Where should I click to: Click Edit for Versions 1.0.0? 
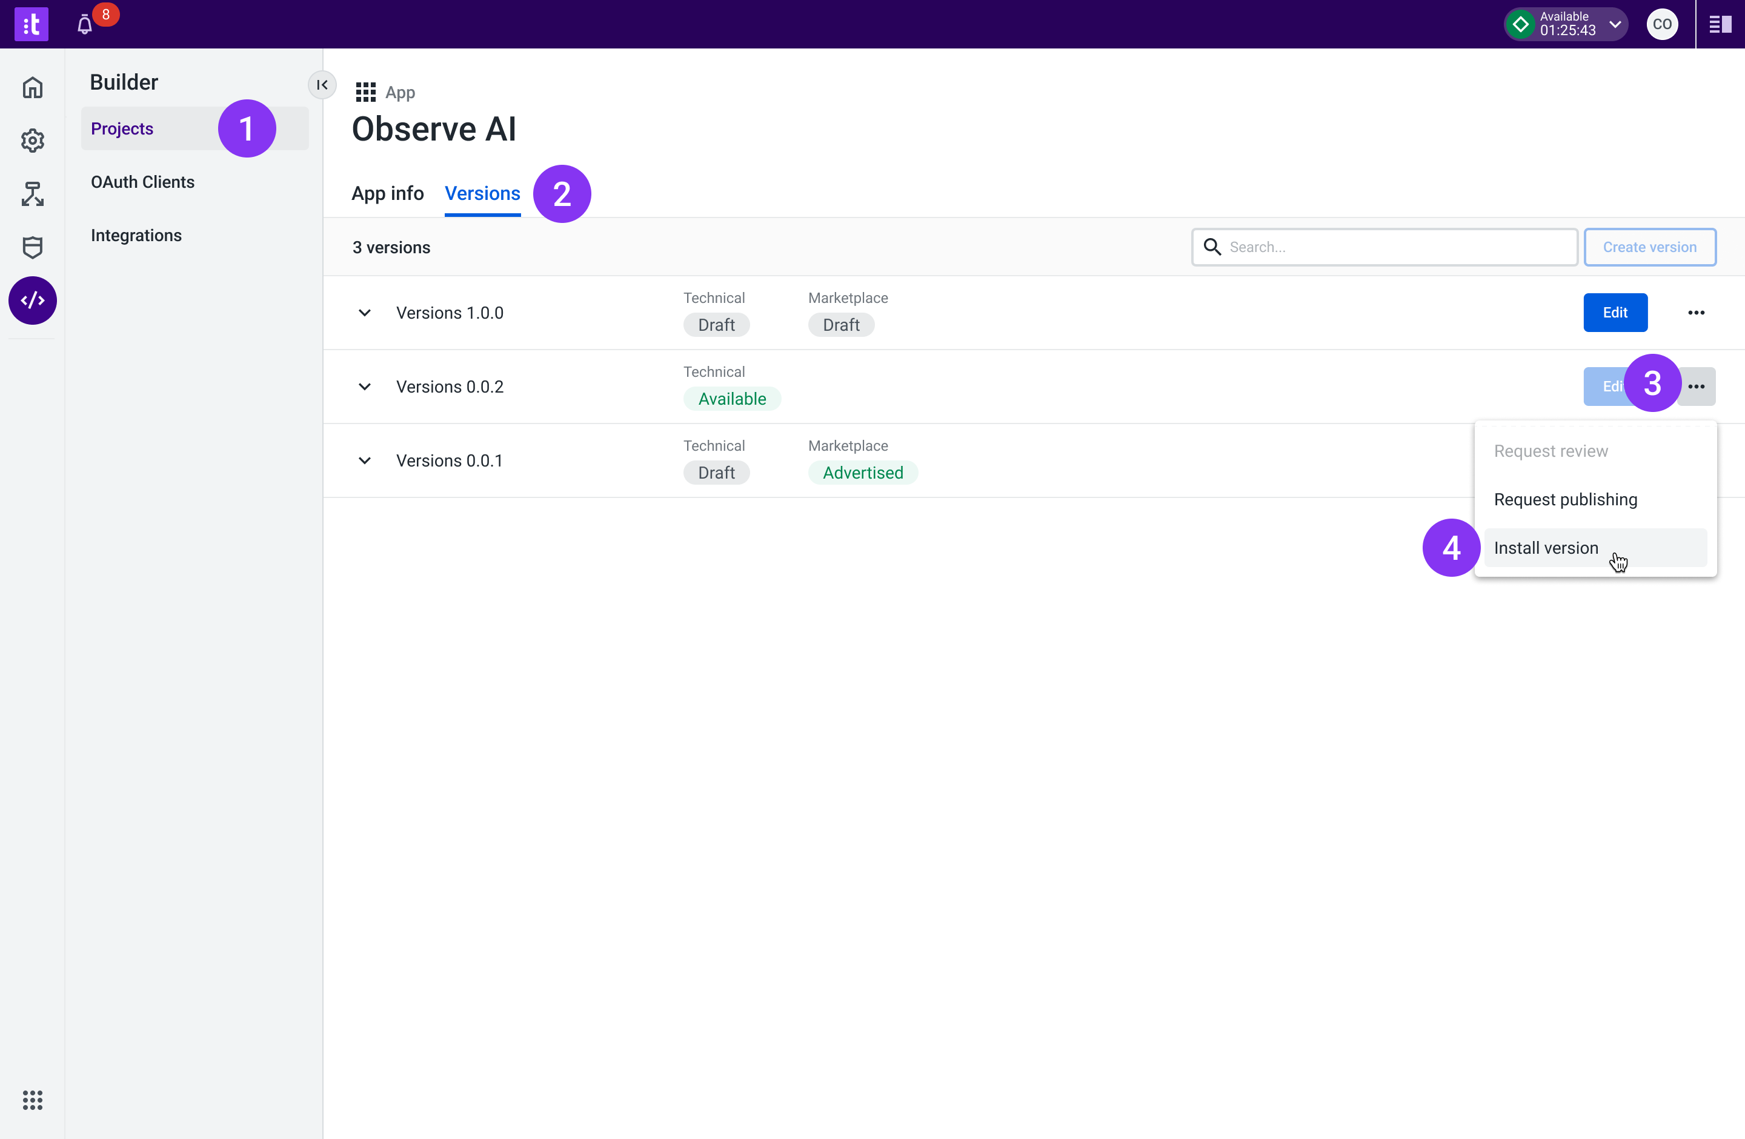coord(1615,313)
